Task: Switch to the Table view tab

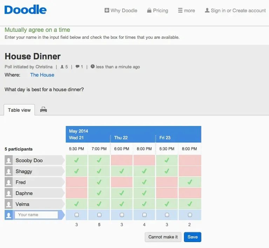Action: [x=19, y=110]
